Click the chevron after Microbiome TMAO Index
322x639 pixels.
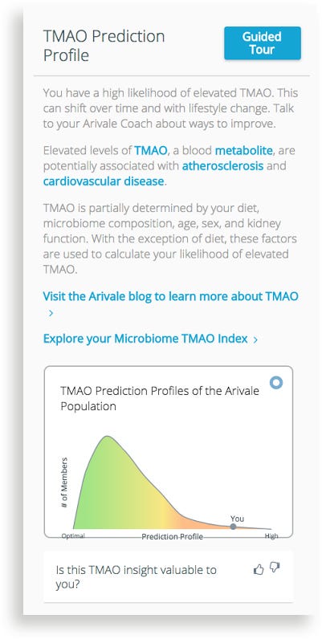click(255, 340)
